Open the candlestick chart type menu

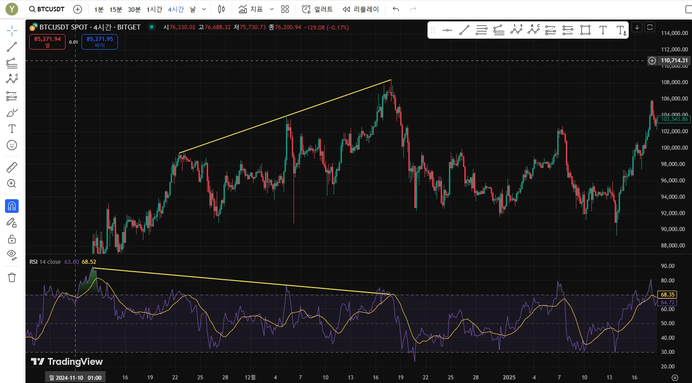pyautogui.click(x=222, y=9)
